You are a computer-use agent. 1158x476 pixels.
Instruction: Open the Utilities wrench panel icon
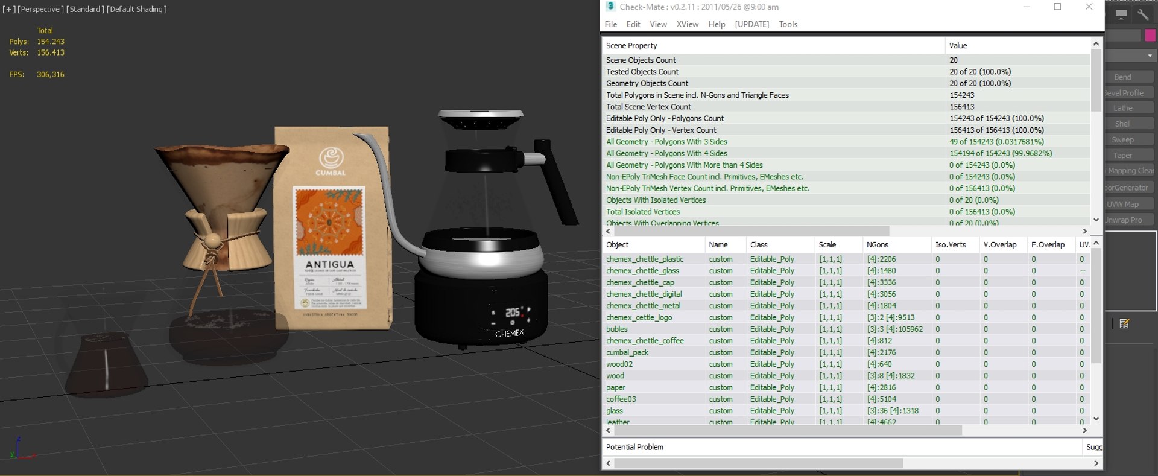(1143, 14)
